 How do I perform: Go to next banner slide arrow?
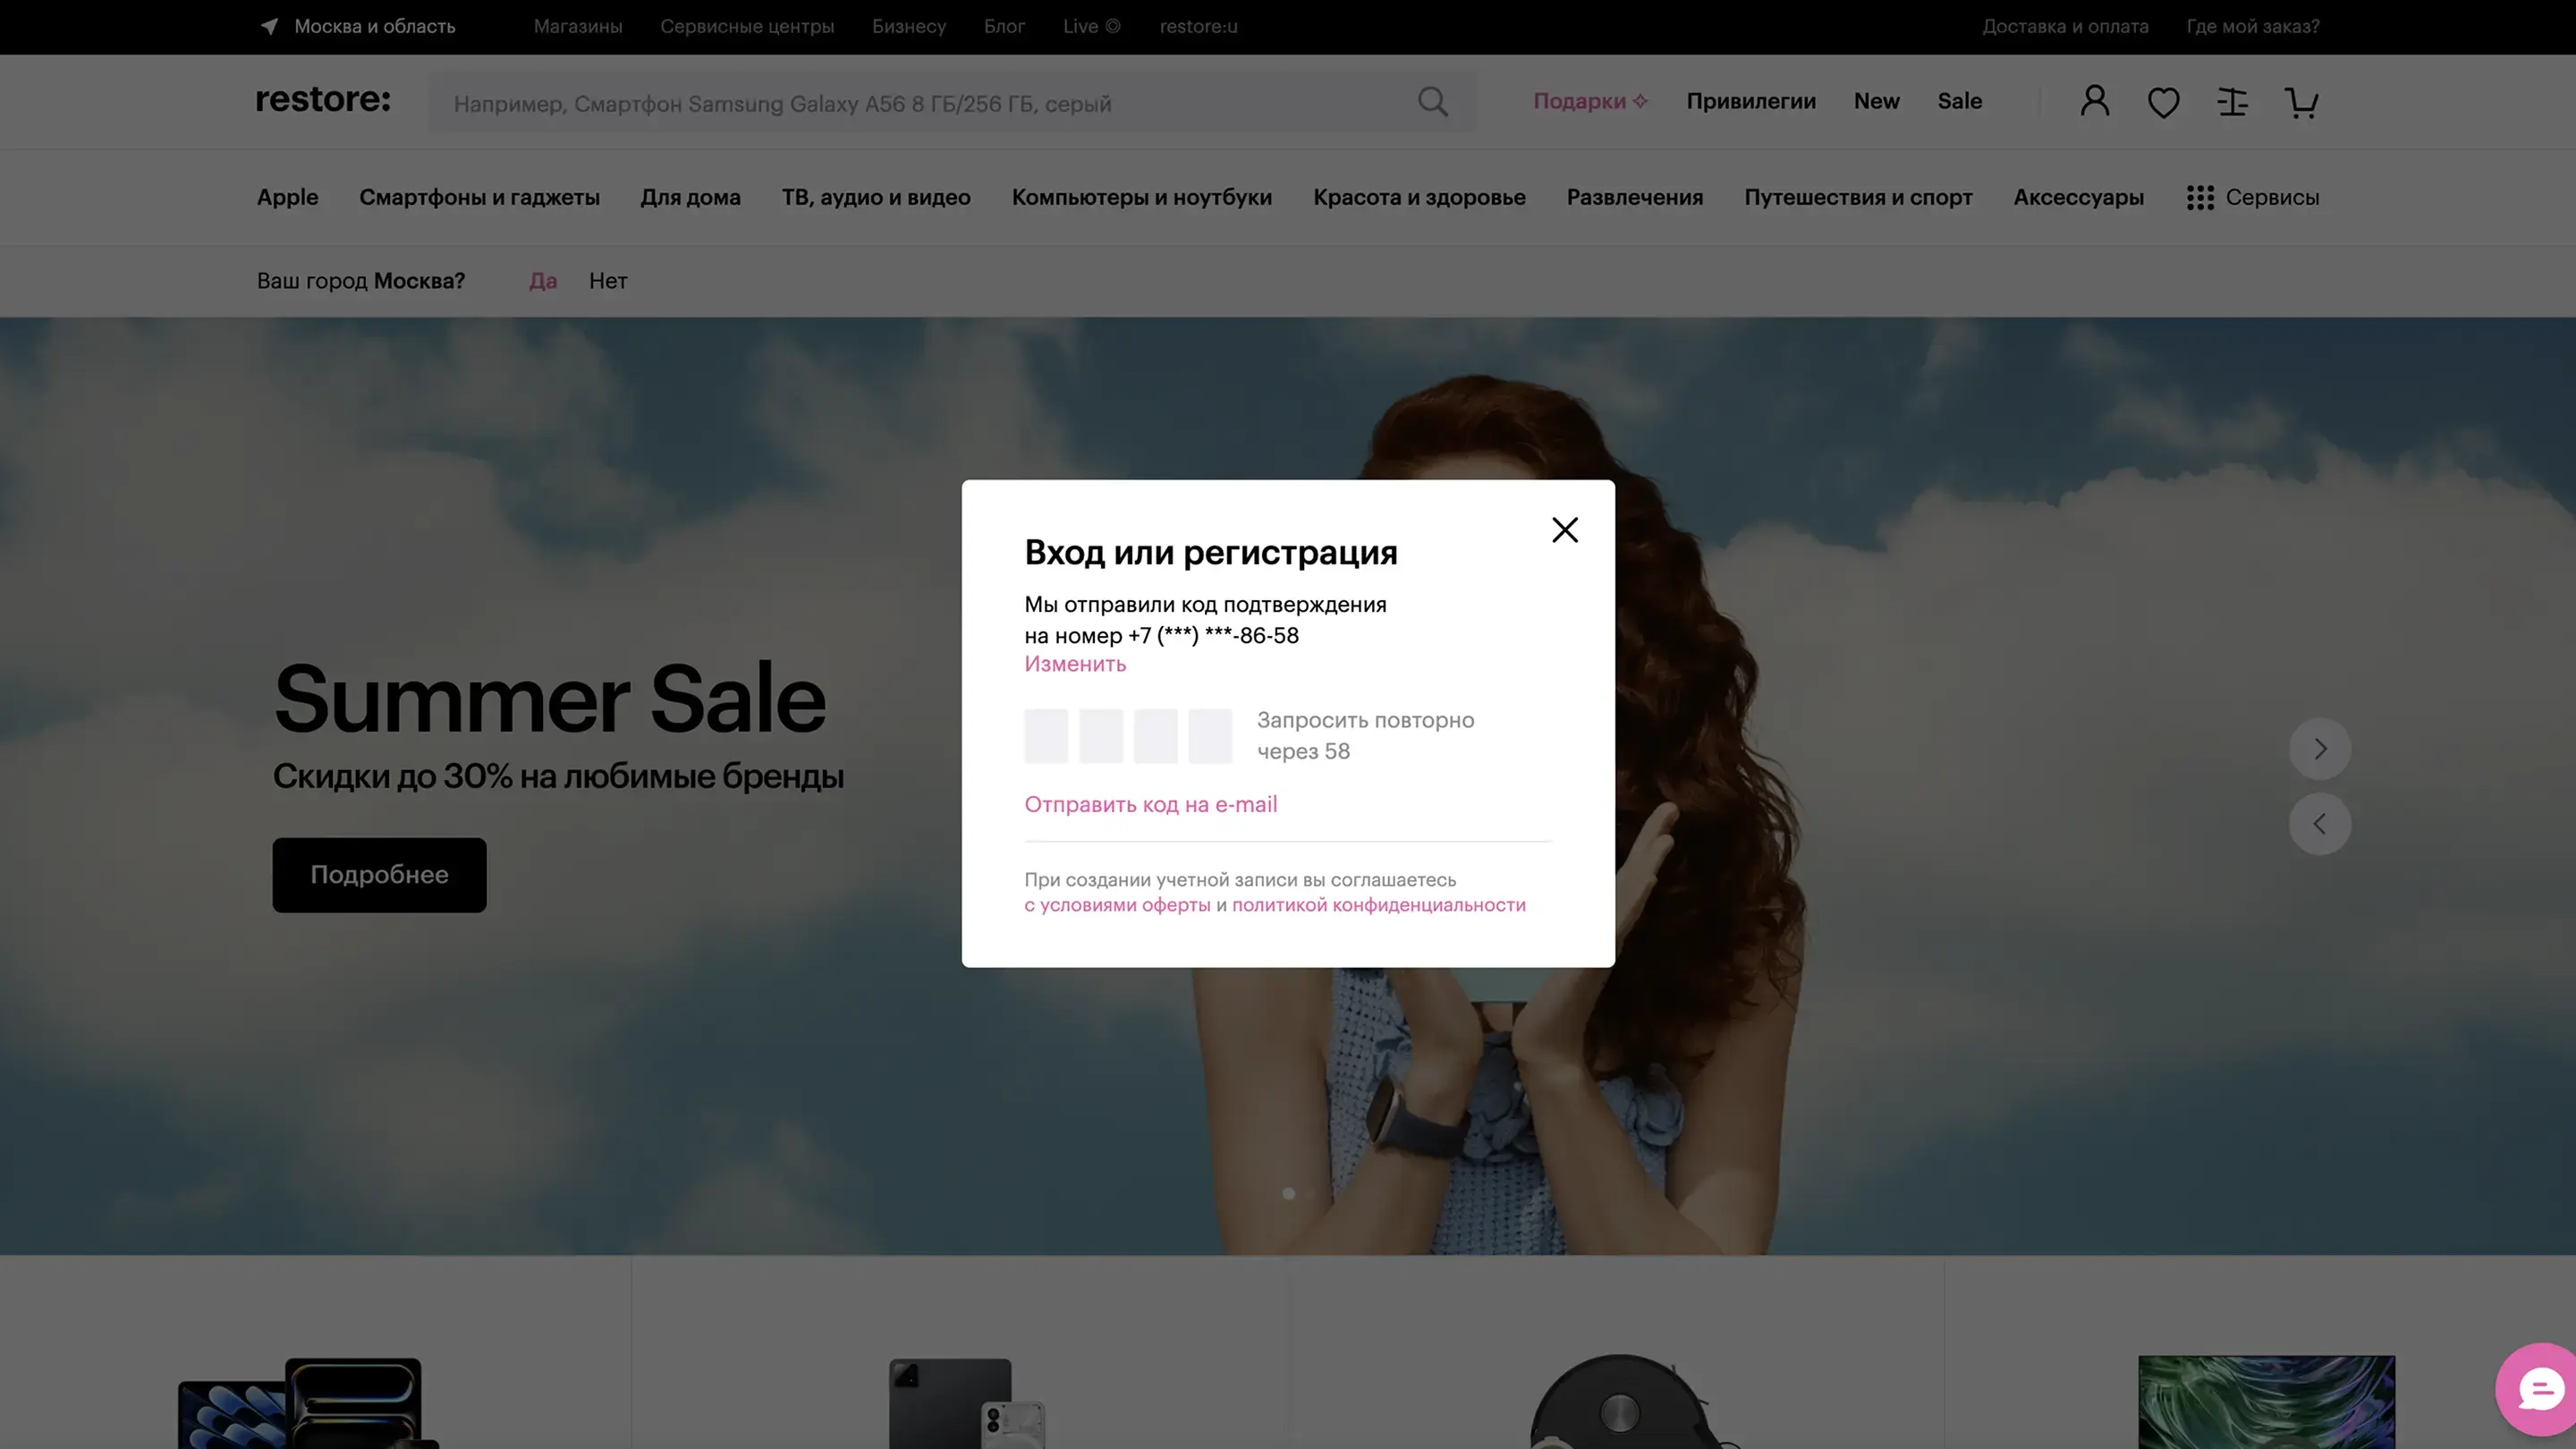[x=2319, y=749]
